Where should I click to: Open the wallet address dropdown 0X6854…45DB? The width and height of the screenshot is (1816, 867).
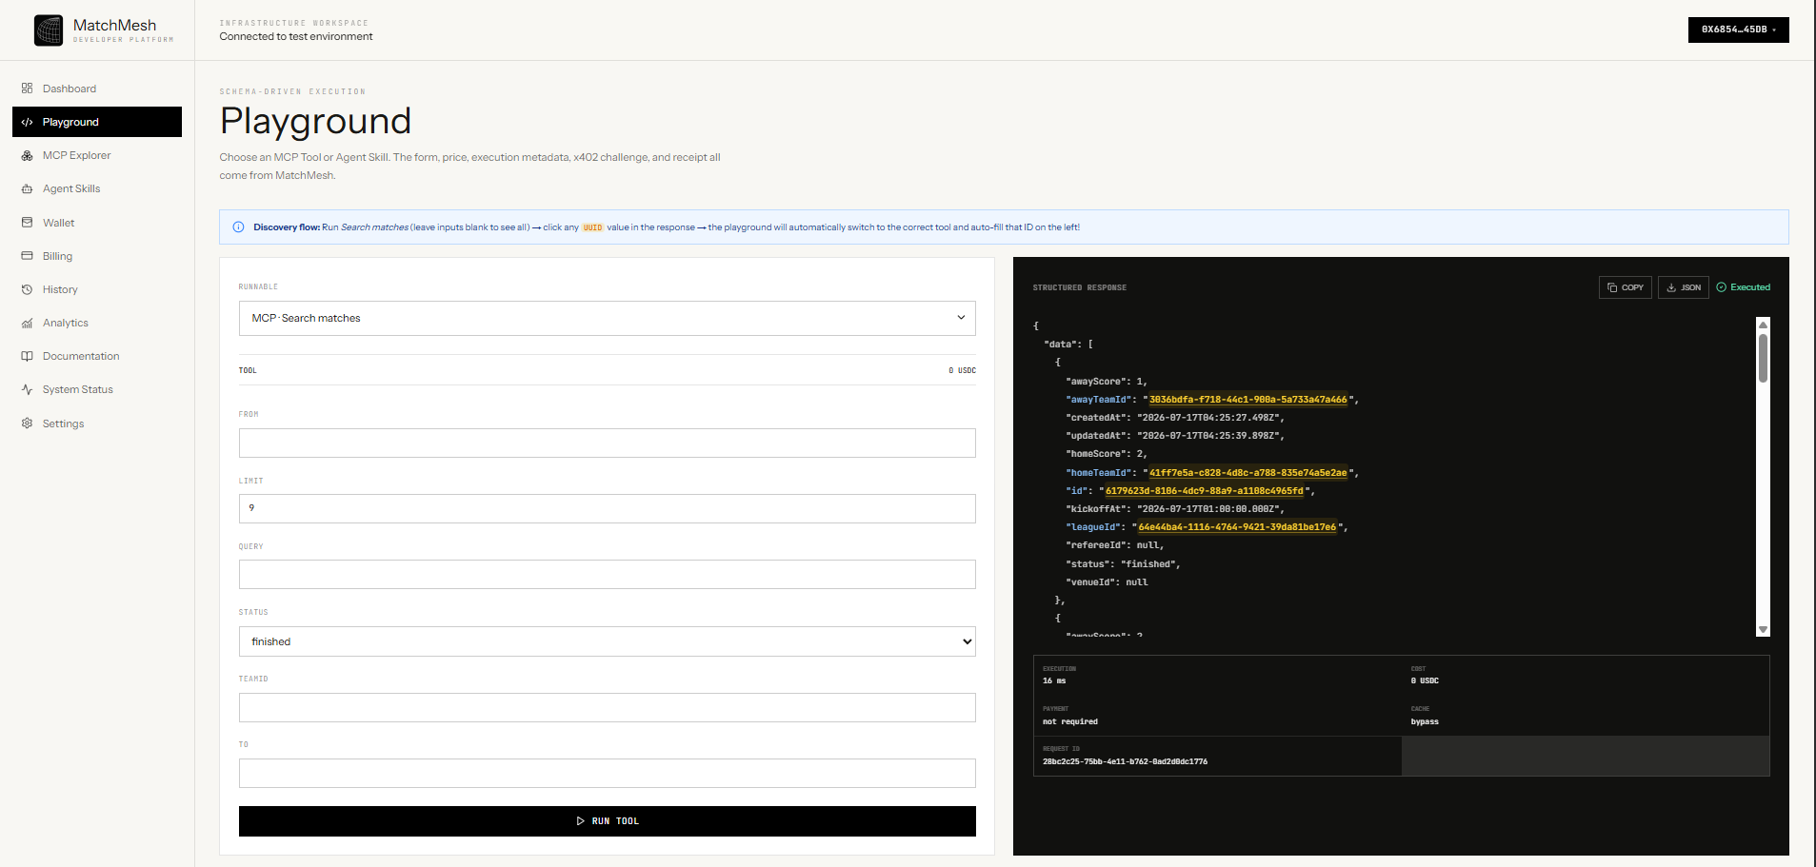point(1738,30)
